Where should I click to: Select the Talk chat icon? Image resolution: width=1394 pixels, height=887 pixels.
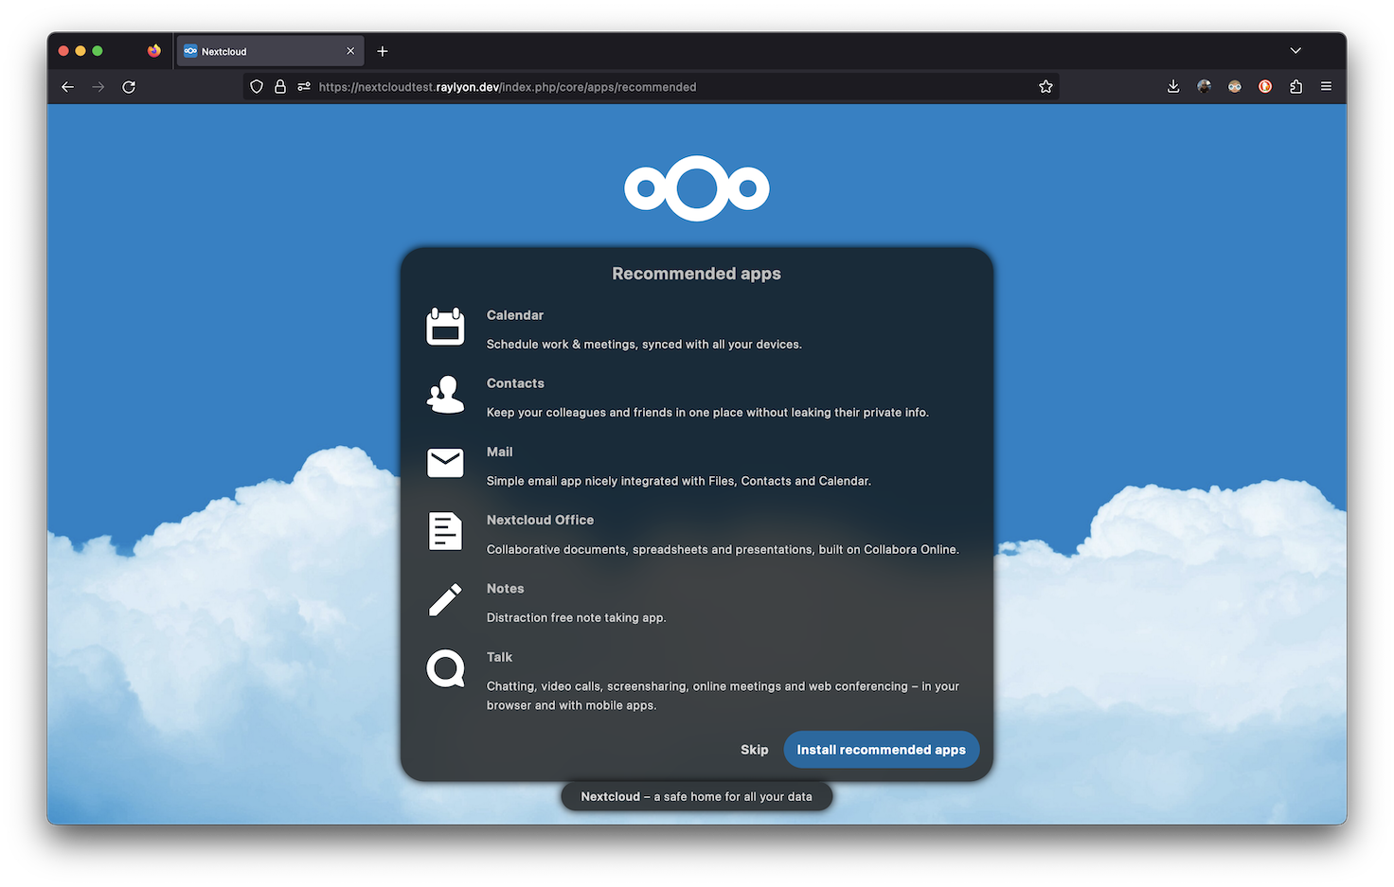(445, 668)
